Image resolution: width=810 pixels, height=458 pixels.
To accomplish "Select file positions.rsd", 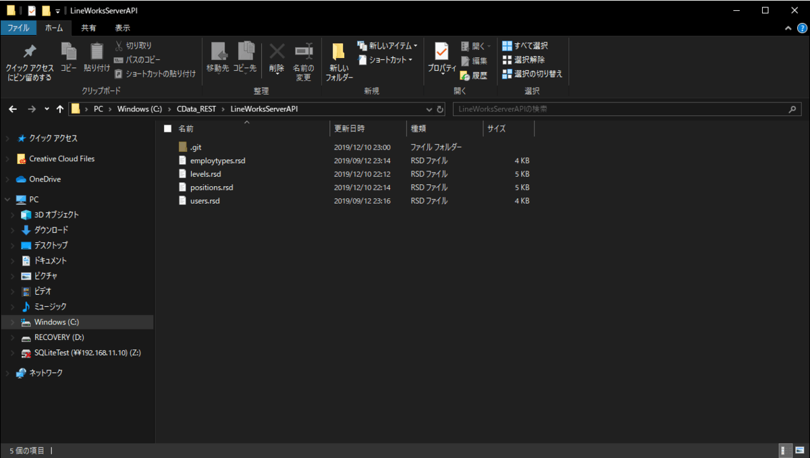I will click(211, 188).
